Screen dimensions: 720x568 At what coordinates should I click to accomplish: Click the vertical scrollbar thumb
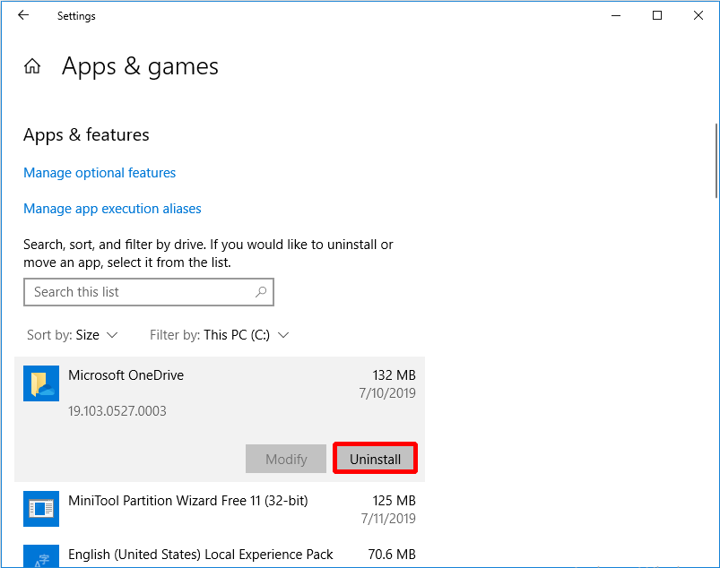[x=716, y=160]
